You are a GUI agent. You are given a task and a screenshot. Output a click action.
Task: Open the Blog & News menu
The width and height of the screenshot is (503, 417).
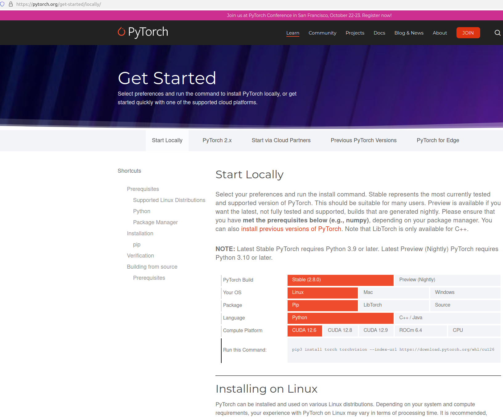tap(409, 33)
